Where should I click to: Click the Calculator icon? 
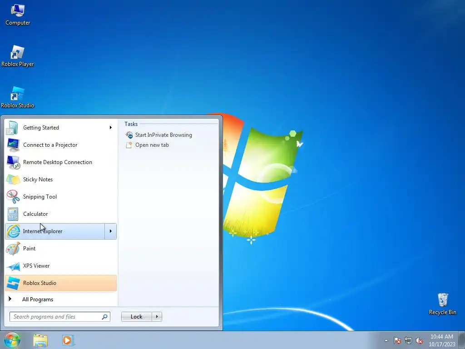[13, 214]
